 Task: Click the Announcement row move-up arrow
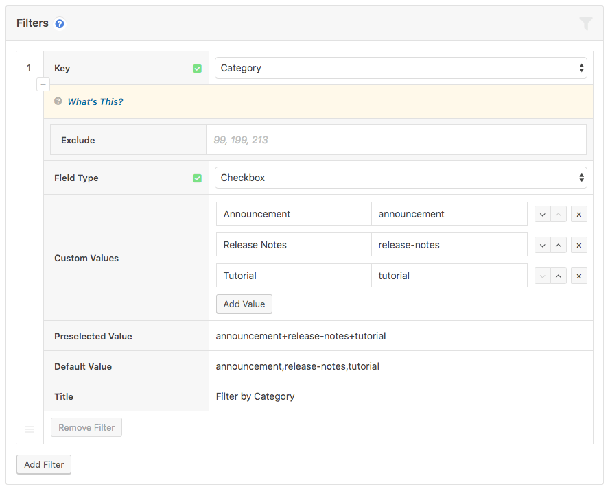[559, 214]
